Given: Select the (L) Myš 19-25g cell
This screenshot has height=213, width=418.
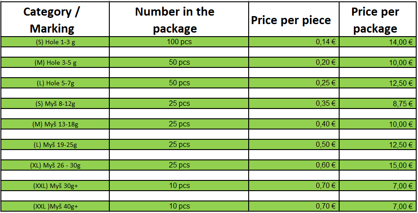Looking at the screenshot, I should [x=55, y=145].
